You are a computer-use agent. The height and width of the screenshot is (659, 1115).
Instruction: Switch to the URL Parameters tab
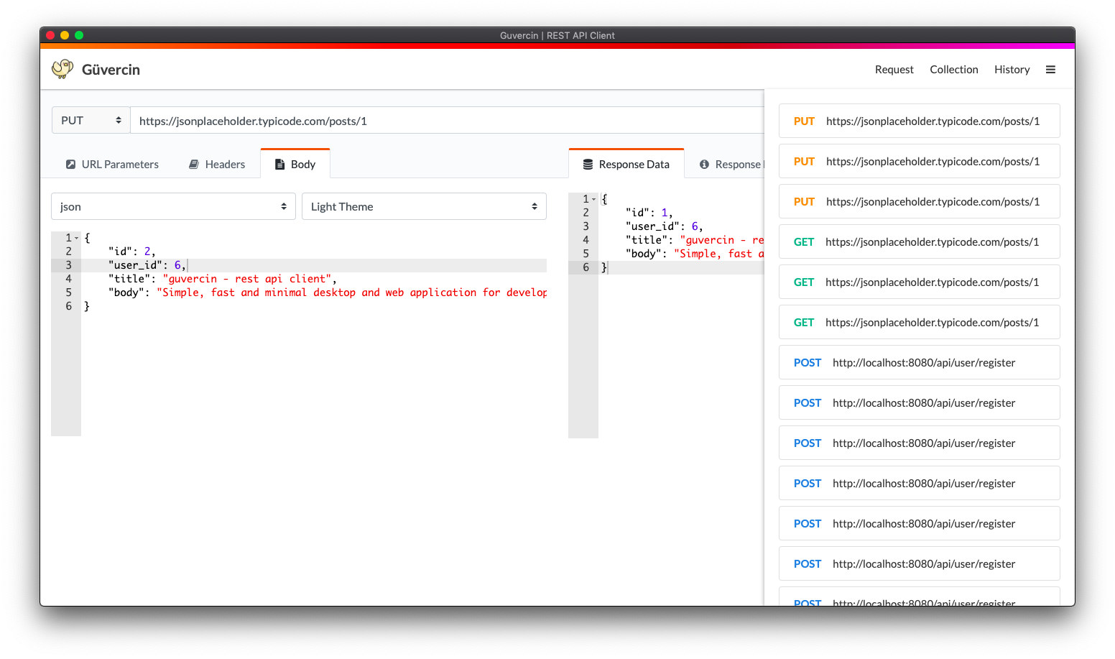[112, 165]
